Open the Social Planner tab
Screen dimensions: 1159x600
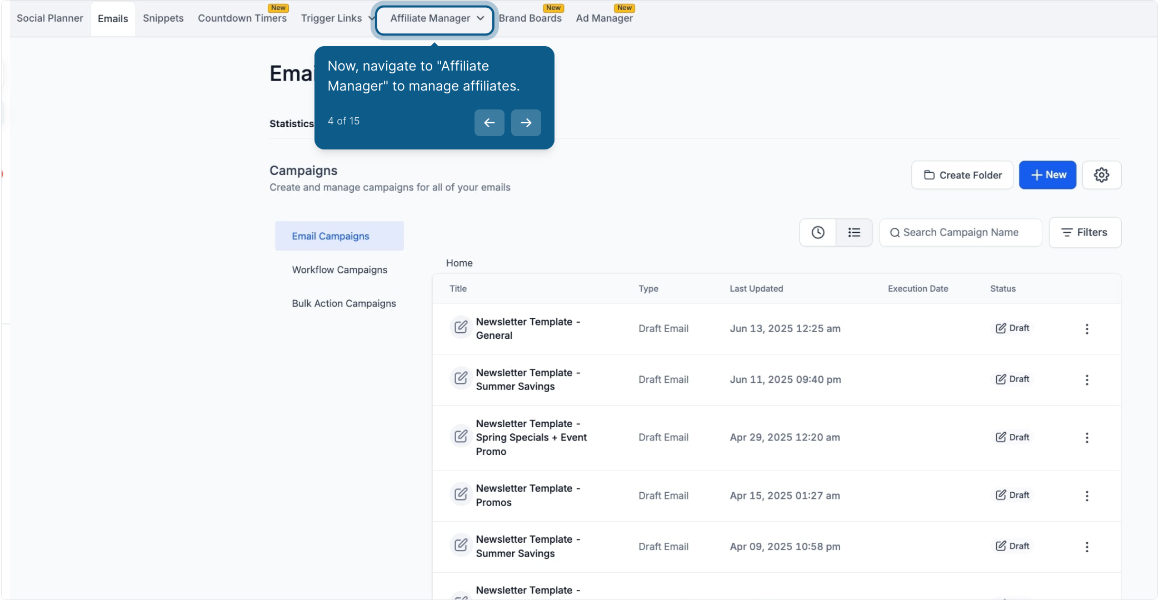click(x=50, y=18)
